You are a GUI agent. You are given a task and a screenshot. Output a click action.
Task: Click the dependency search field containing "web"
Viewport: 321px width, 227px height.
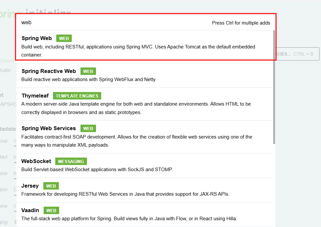coord(115,23)
